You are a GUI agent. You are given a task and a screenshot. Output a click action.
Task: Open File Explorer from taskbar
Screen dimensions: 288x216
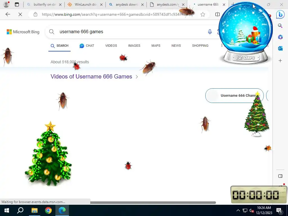pyautogui.click(x=34, y=210)
